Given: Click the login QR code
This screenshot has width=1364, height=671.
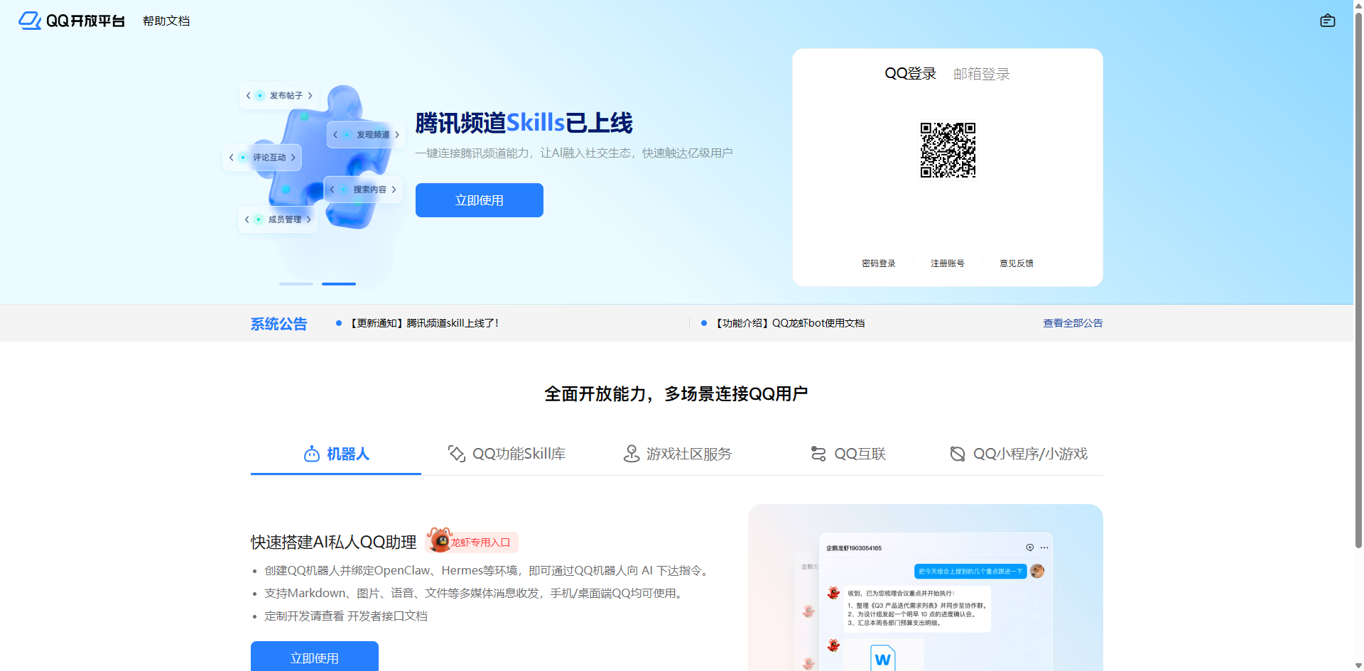Looking at the screenshot, I should tap(948, 150).
